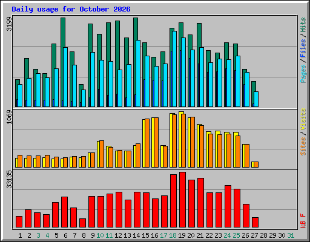Click day 6 on the date axis
The height and width of the screenshot is (242, 310).
point(65,235)
